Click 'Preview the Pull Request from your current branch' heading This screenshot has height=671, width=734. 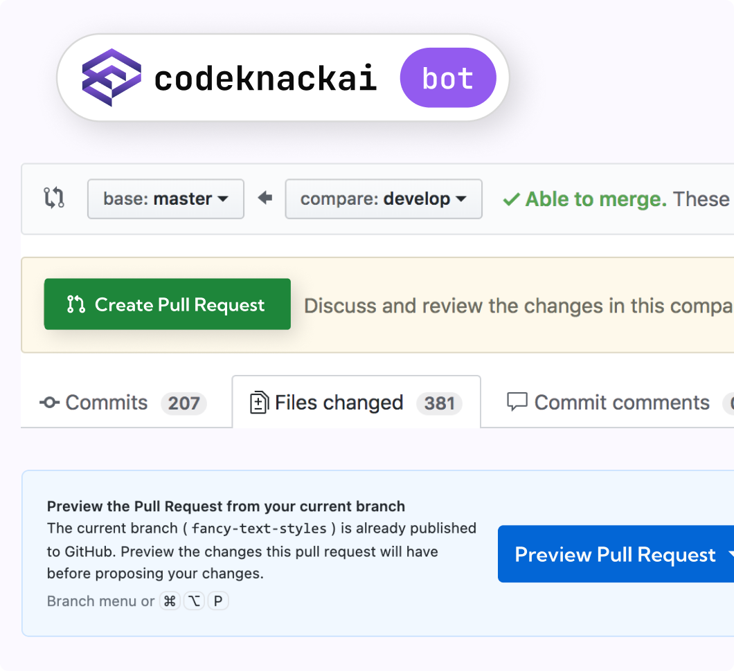click(226, 506)
